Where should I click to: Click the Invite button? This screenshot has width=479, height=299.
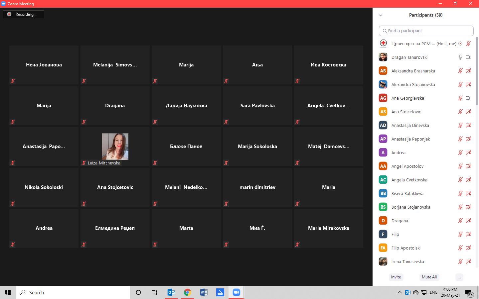click(396, 277)
